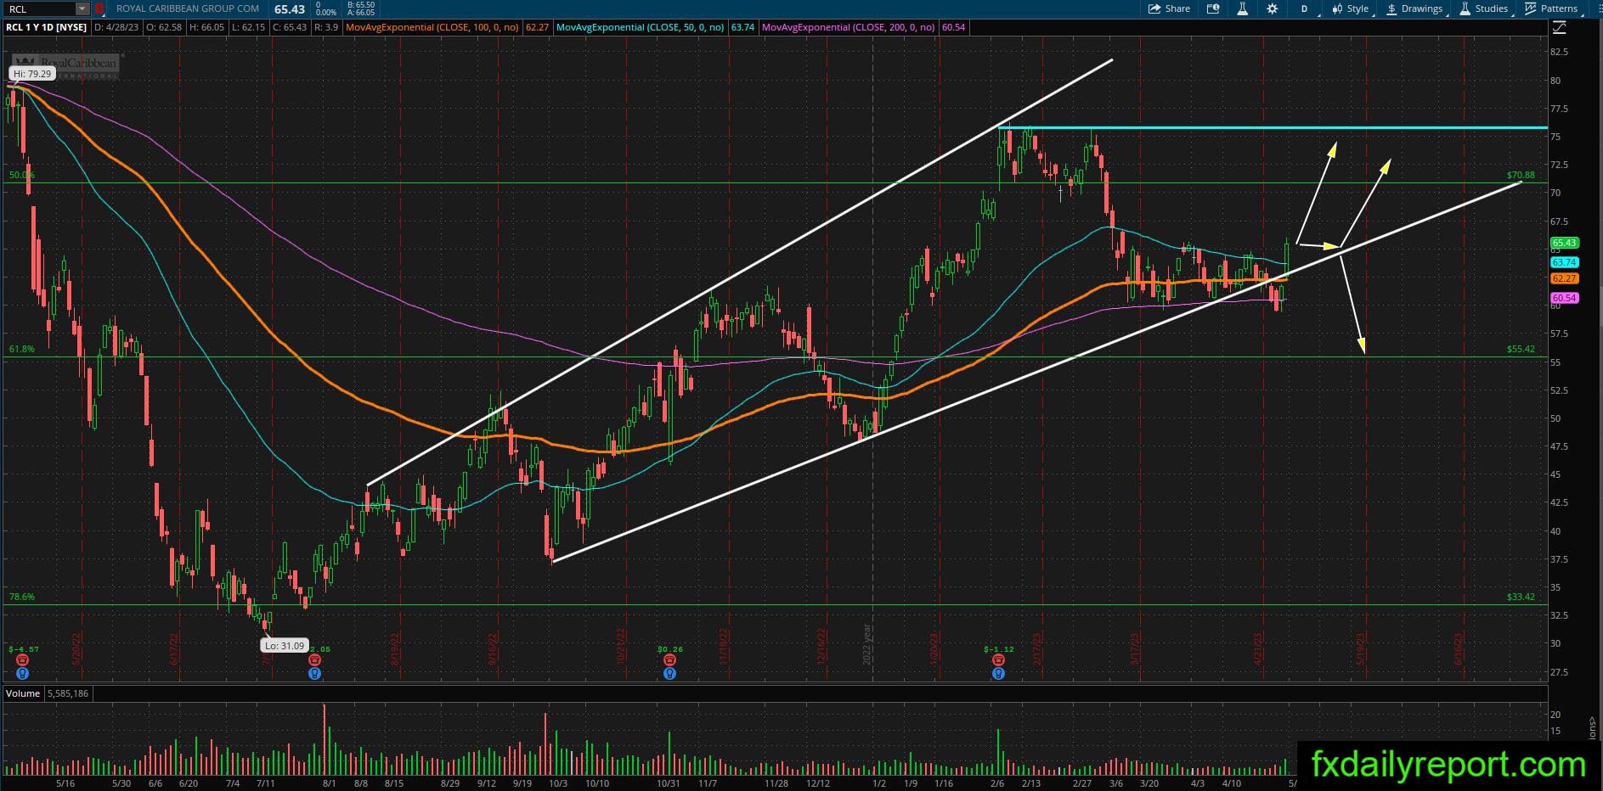
Task: Click the ROYAL CARIBBEAN GROUP COM description
Action: point(188,8)
